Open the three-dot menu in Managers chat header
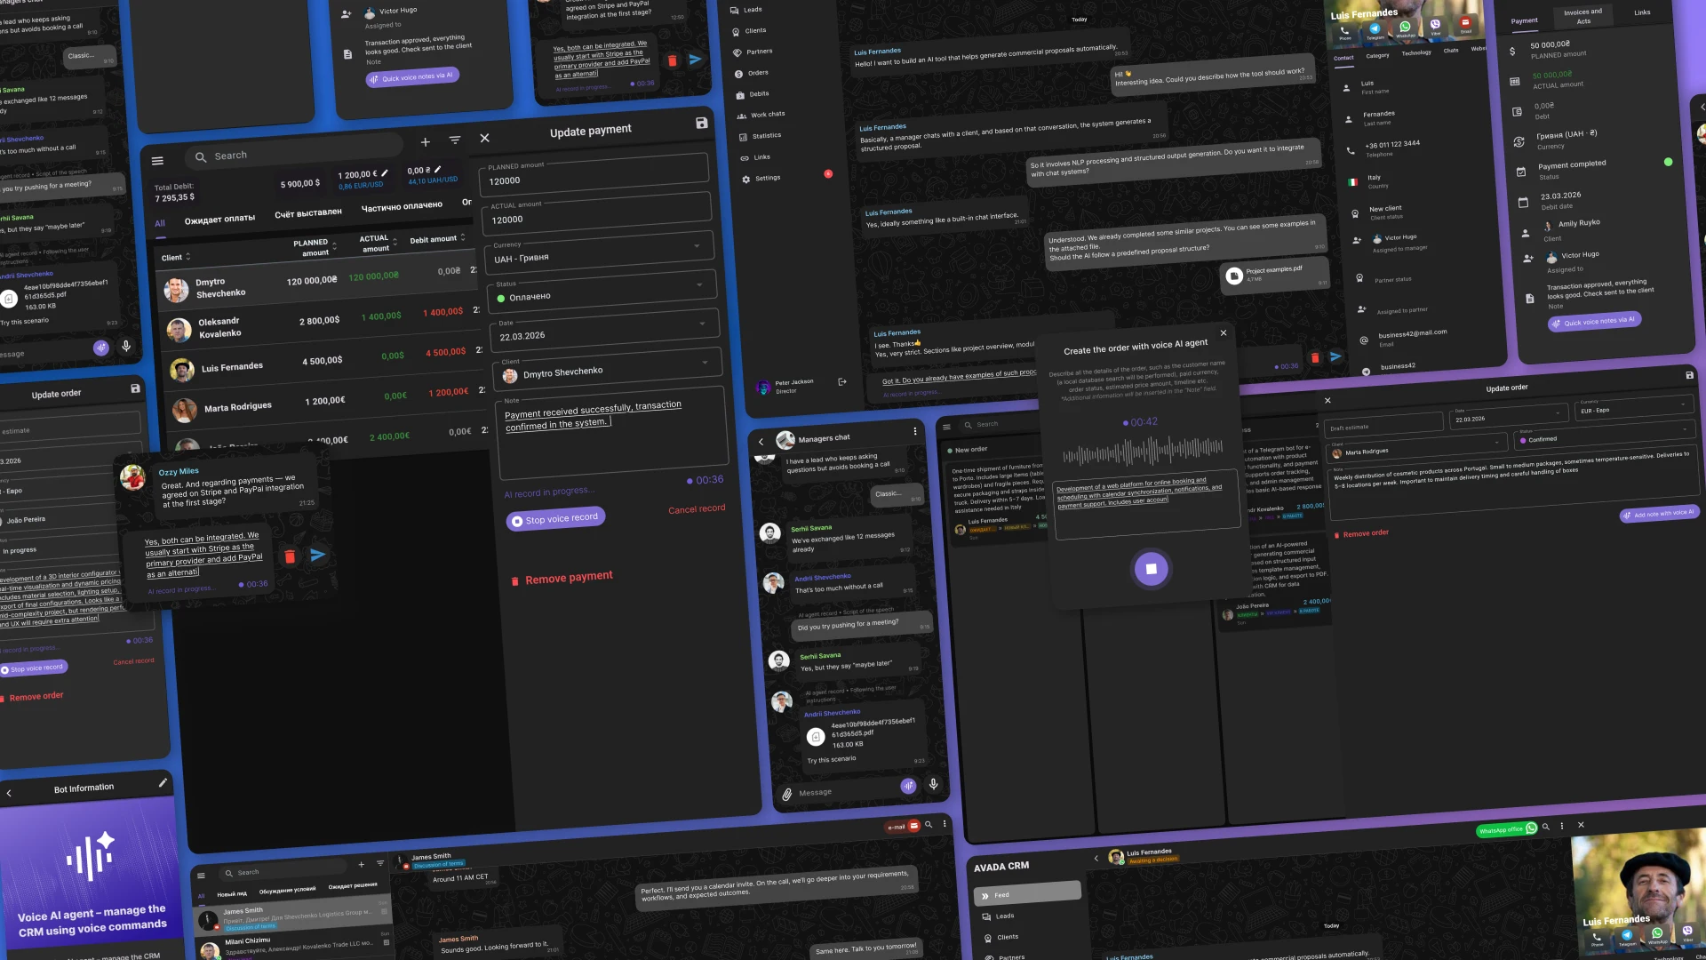1706x960 pixels. [915, 431]
